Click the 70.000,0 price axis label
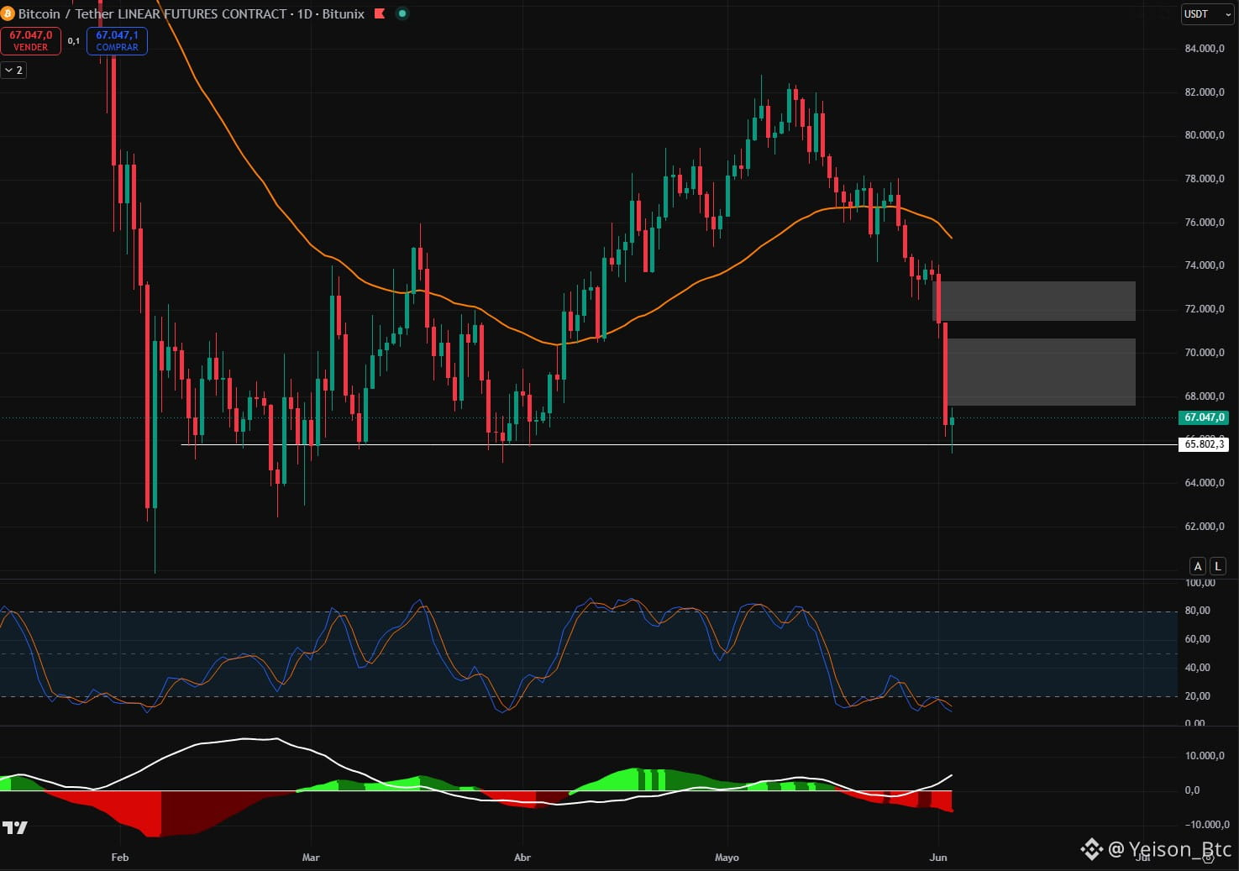Image resolution: width=1239 pixels, height=871 pixels. [x=1205, y=353]
